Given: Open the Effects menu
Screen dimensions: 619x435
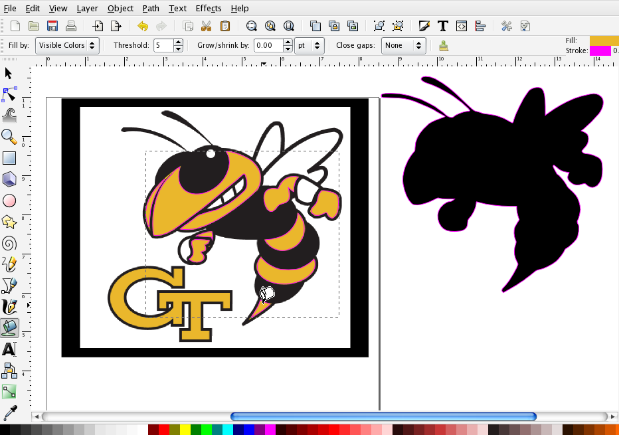Looking at the screenshot, I should coord(209,8).
